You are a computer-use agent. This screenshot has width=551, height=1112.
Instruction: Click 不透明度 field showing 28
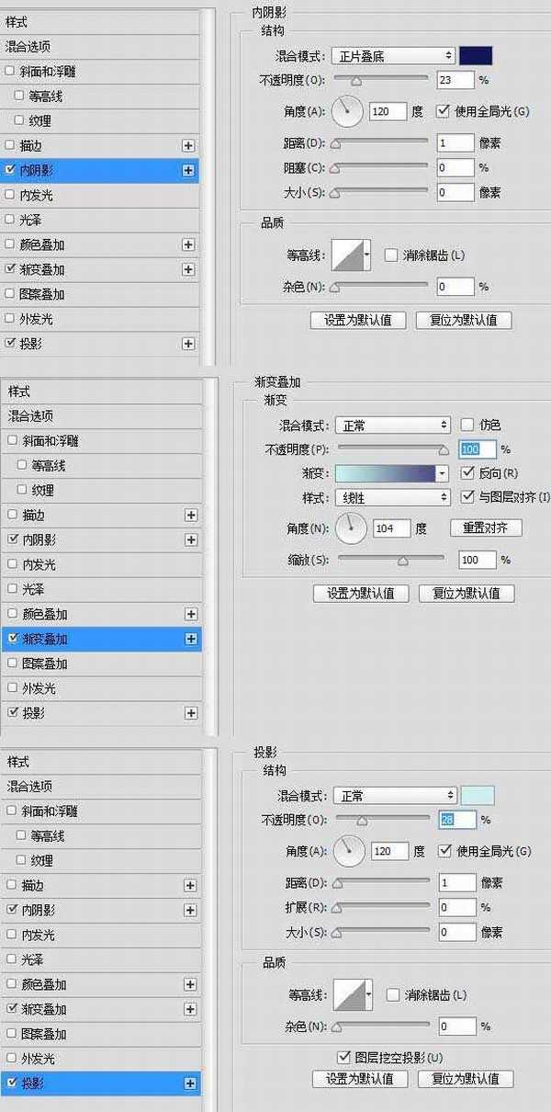click(x=458, y=820)
